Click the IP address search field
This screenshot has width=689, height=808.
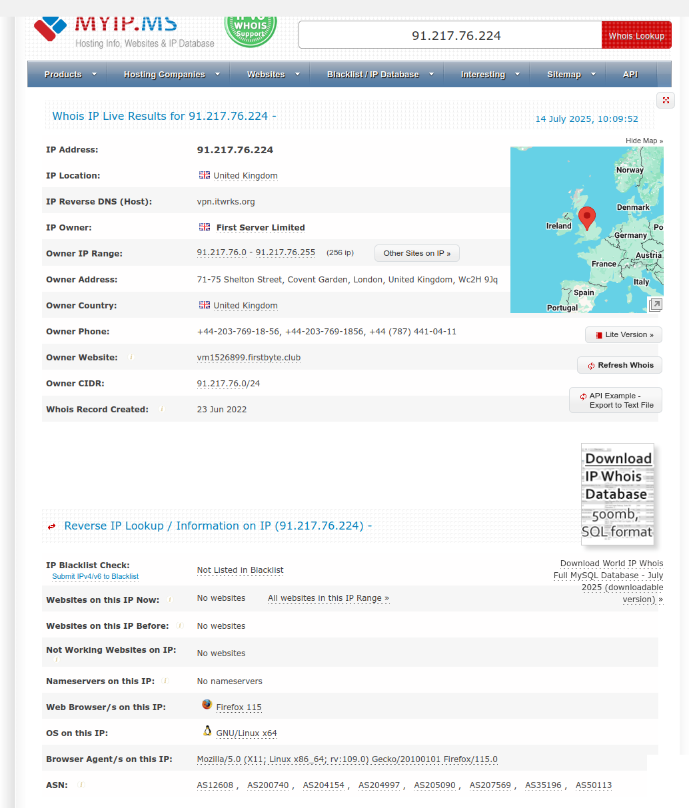[x=450, y=35]
